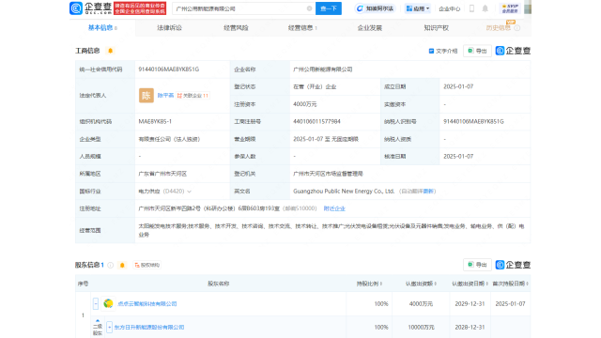601x338 pixels.
Task: Open the 历史信息 VIP tab
Action: (499, 28)
